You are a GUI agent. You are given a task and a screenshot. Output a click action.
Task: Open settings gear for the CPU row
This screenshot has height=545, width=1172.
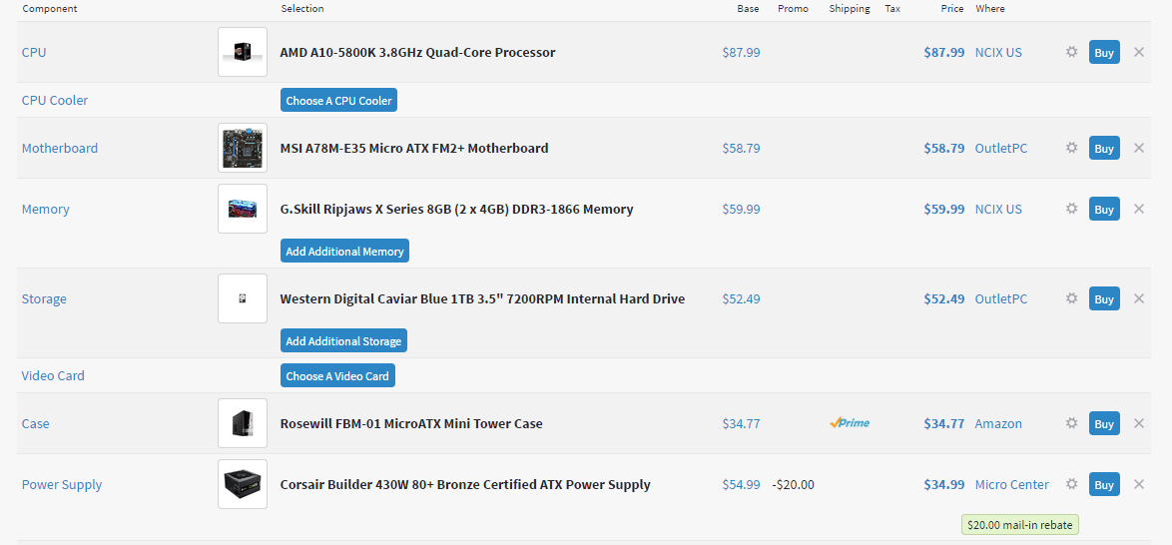coord(1071,52)
